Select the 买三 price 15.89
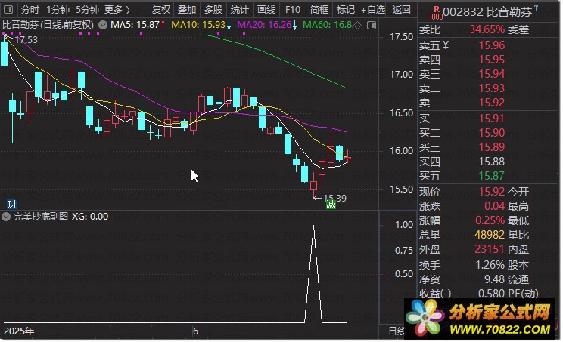The image size is (563, 342). click(x=492, y=147)
